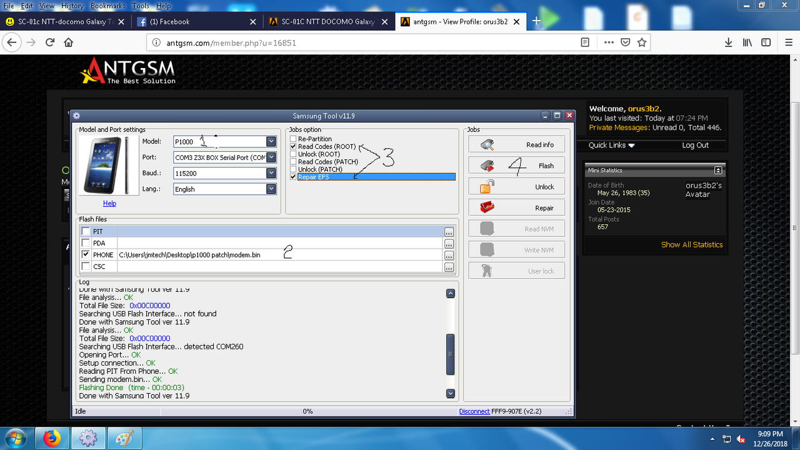800x450 pixels.
Task: Check the PDA flash file box
Action: [86, 243]
